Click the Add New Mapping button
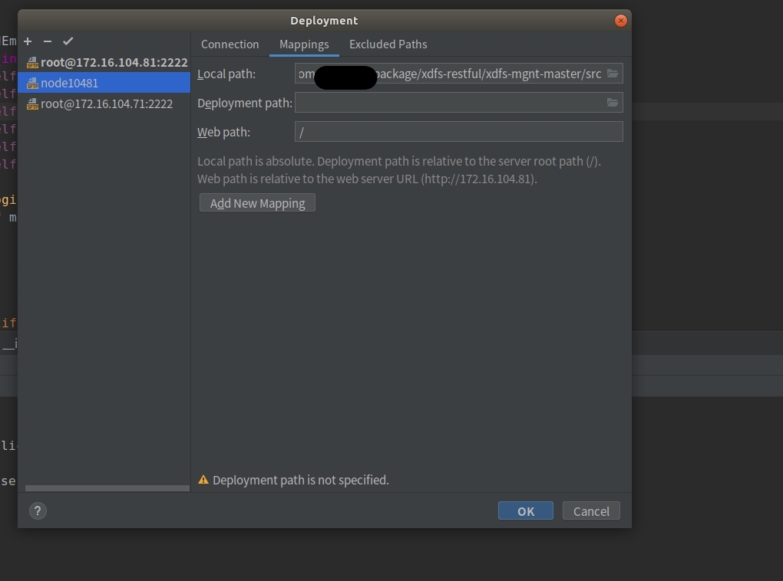Screen dimensions: 783x581 point(257,203)
